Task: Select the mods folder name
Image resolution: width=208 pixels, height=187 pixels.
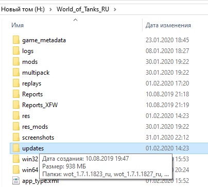Action: (30, 62)
